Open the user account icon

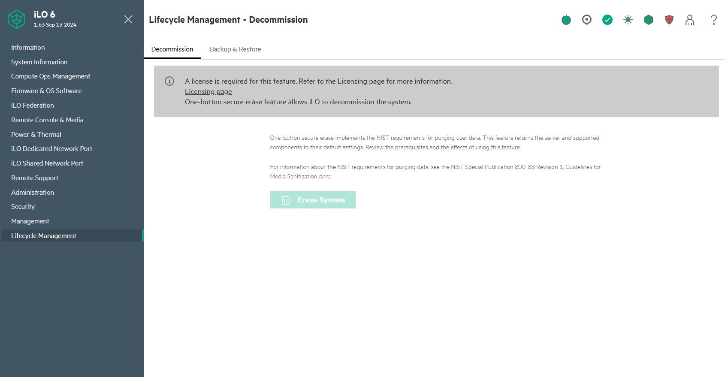[x=690, y=20]
